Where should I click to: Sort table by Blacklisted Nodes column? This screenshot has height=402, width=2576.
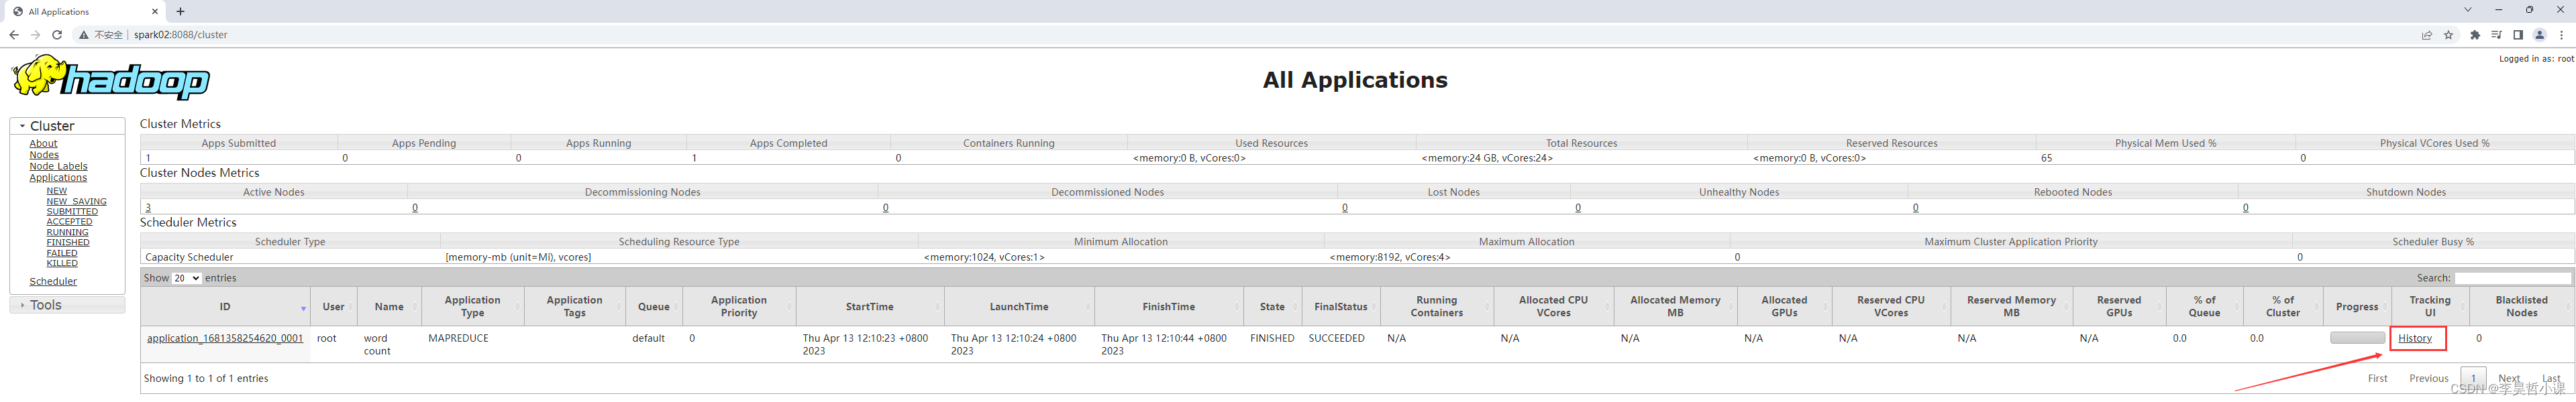(x=2521, y=306)
